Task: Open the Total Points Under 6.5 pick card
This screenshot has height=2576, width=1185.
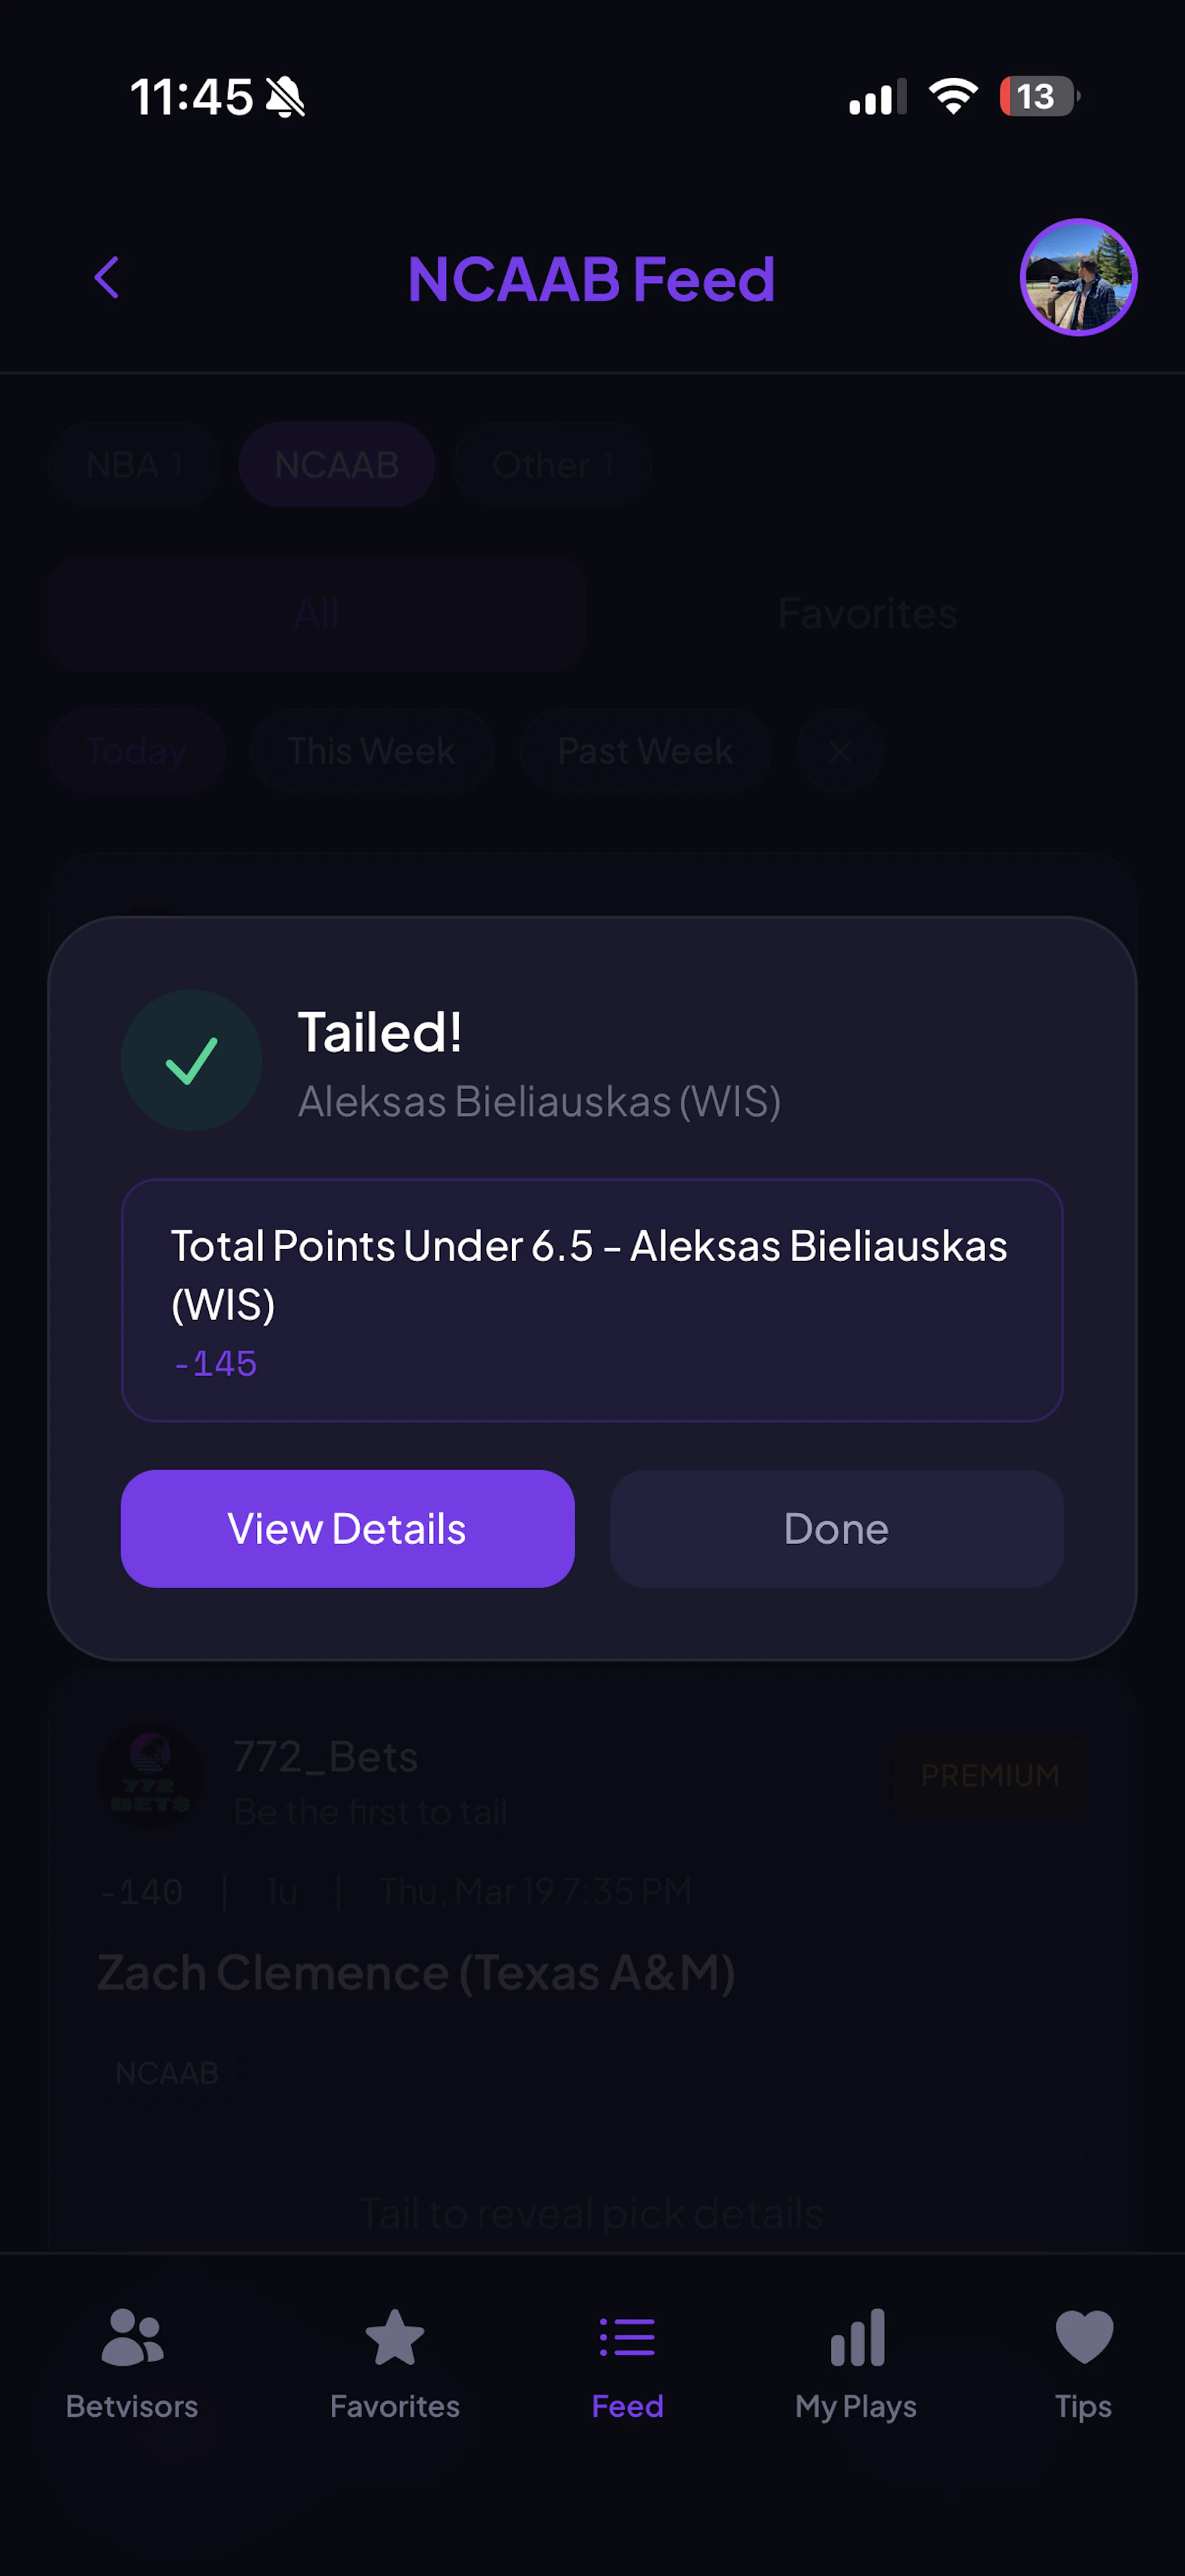Action: click(x=592, y=1300)
